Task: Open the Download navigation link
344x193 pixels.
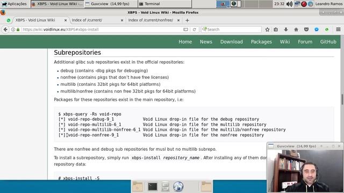Action: 232,42
